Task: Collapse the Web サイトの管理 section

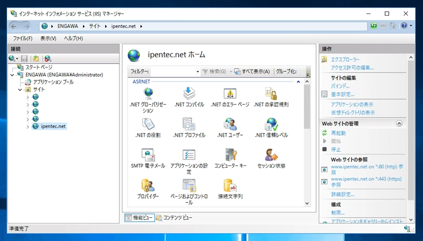Action: click(x=399, y=123)
